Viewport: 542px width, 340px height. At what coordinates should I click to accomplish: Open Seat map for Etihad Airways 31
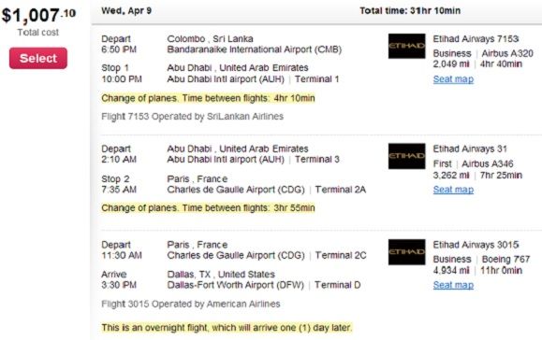tap(453, 190)
